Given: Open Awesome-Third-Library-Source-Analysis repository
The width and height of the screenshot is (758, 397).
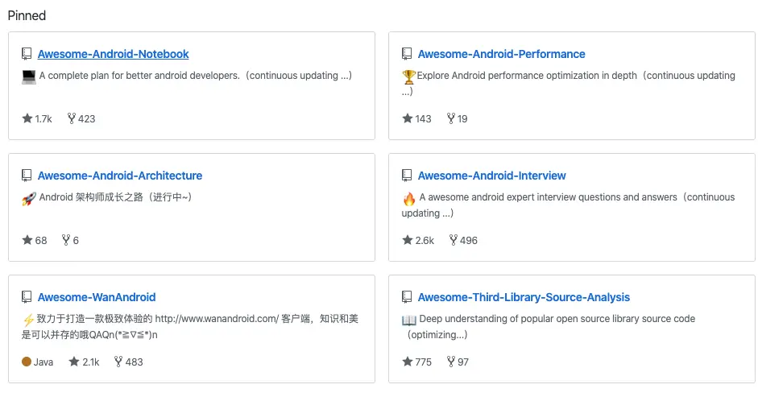Looking at the screenshot, I should click(524, 298).
